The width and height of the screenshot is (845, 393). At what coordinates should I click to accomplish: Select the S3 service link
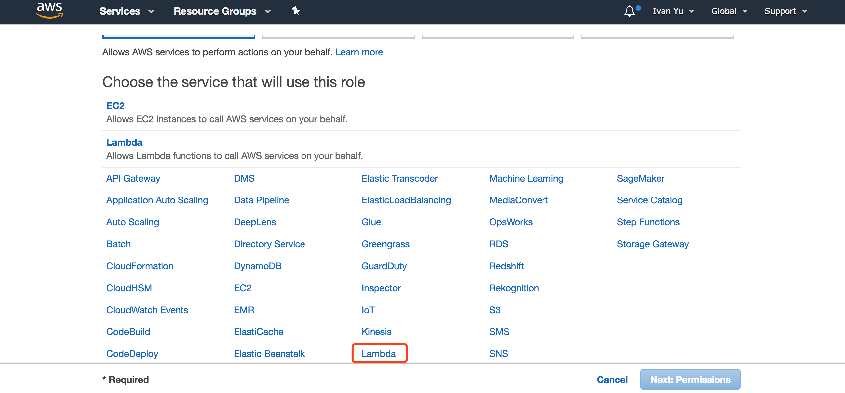pos(495,310)
